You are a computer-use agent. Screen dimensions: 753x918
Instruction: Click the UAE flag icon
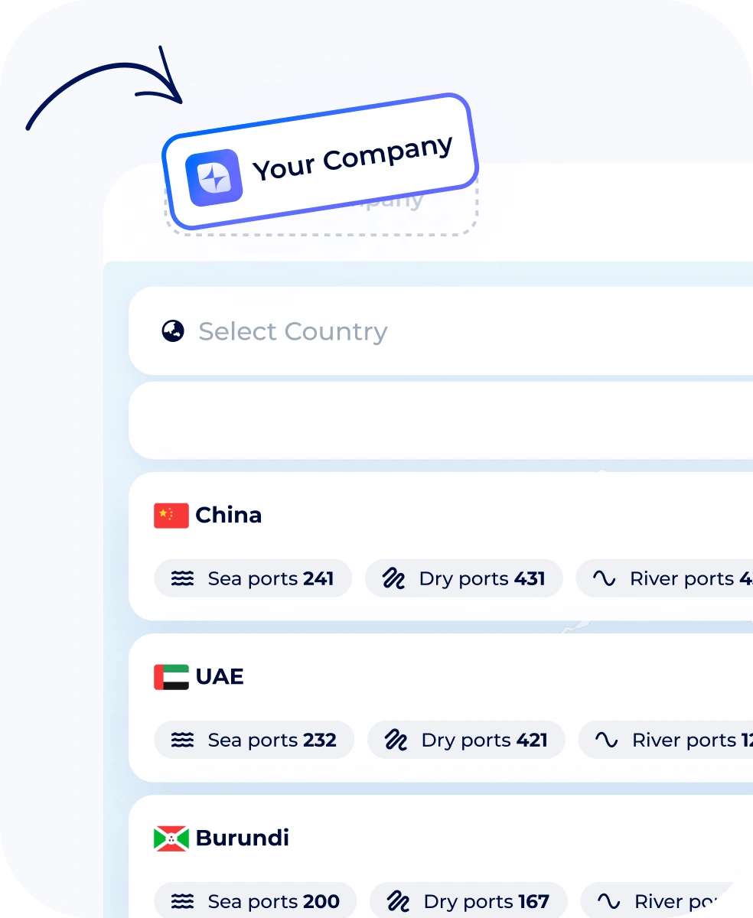[x=171, y=677]
